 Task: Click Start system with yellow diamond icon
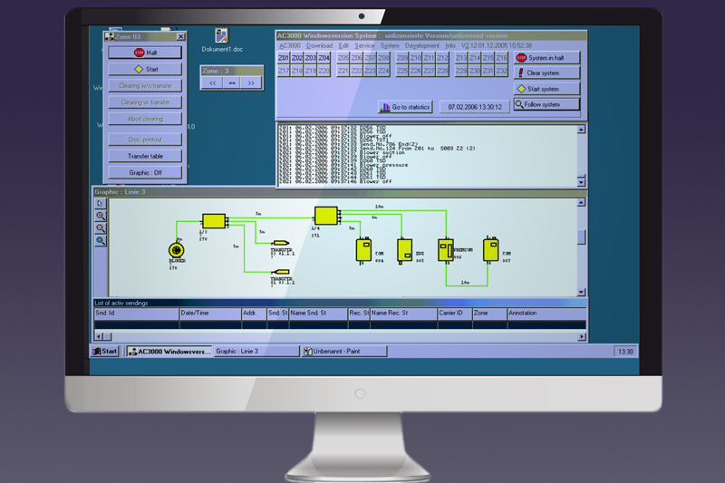[x=546, y=89]
